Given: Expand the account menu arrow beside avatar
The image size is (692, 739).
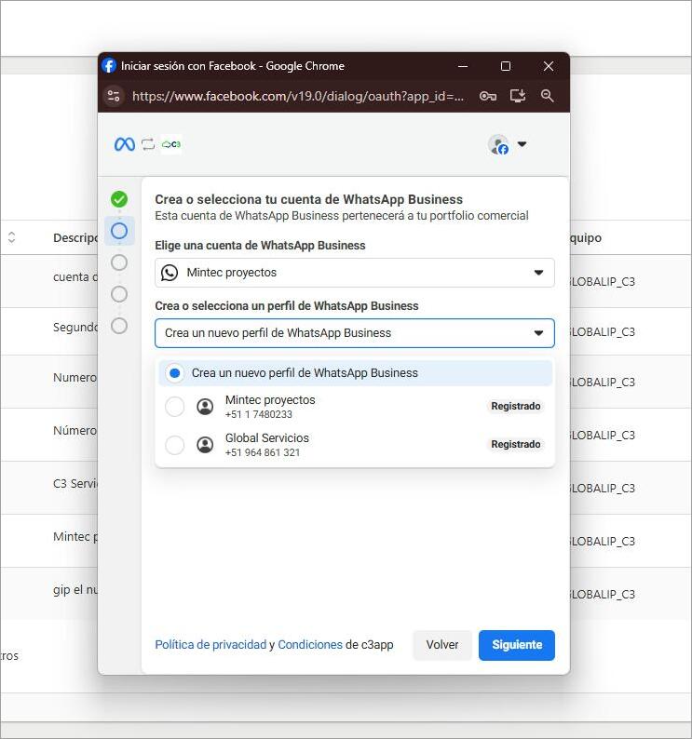Looking at the screenshot, I should click(522, 144).
